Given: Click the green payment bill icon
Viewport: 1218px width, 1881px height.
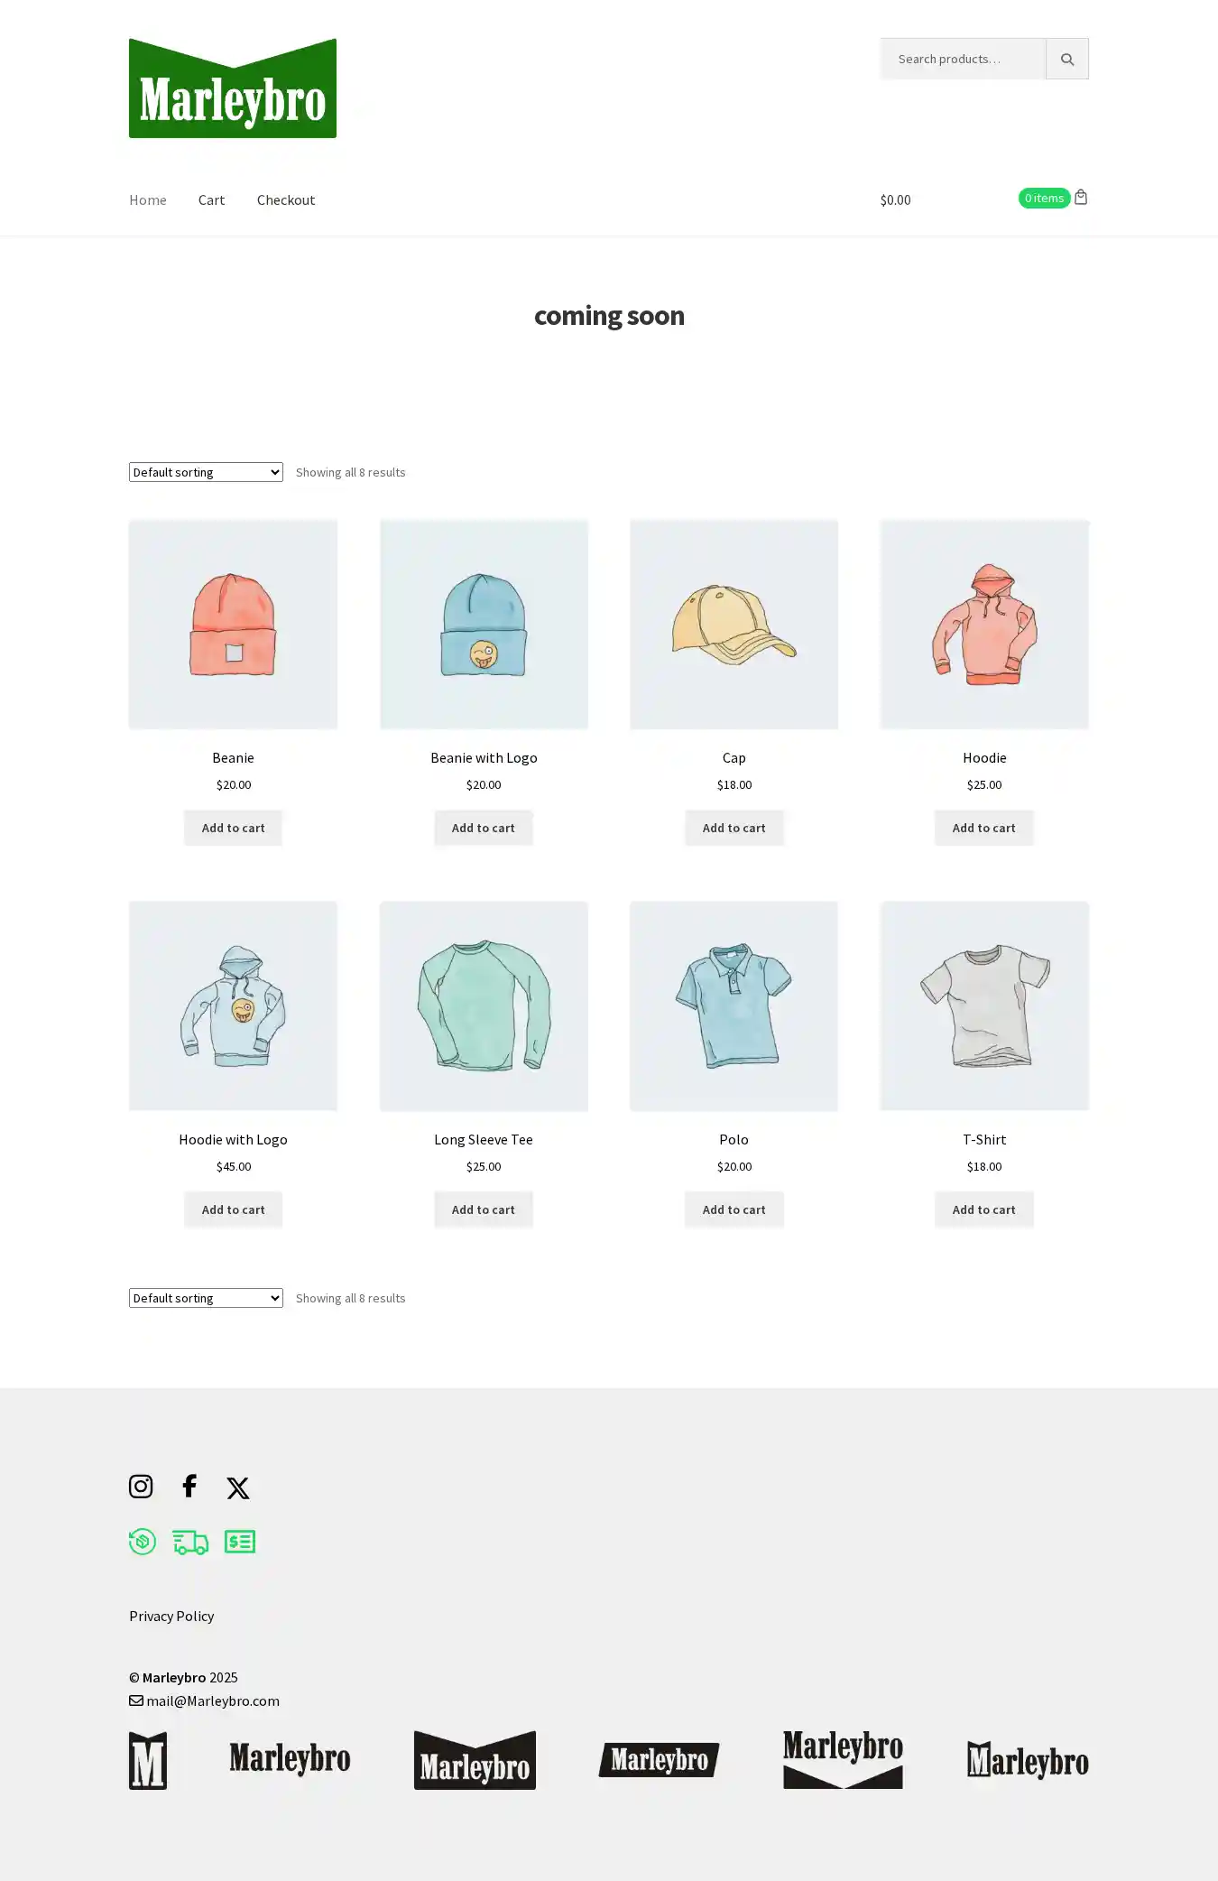Looking at the screenshot, I should pyautogui.click(x=240, y=1542).
